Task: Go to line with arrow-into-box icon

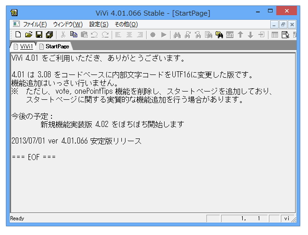Action: pyautogui.click(x=261, y=35)
